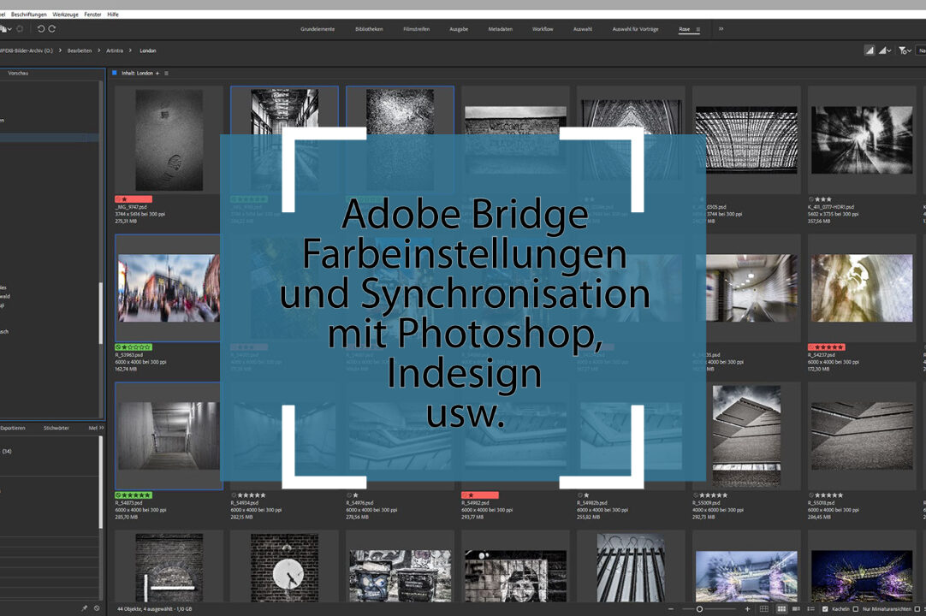Screen dimensions: 926x616
Task: Select blurred street thumbnail R_53963.psd
Action: tap(169, 288)
